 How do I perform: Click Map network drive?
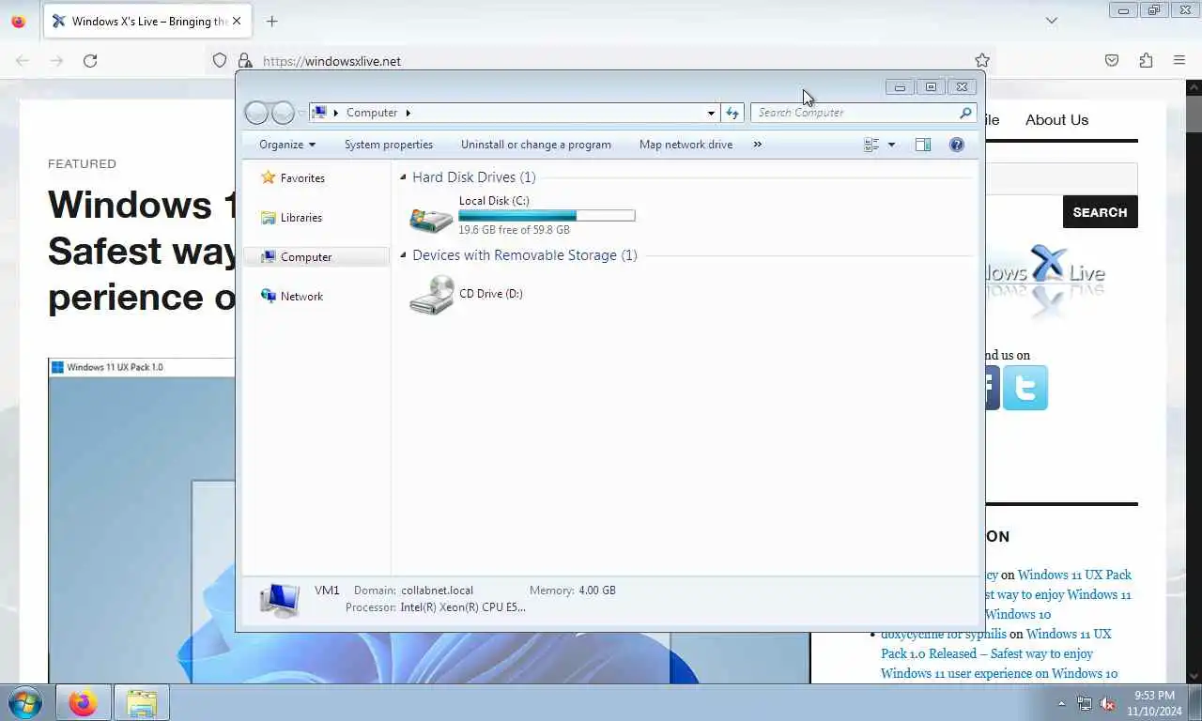[686, 145]
